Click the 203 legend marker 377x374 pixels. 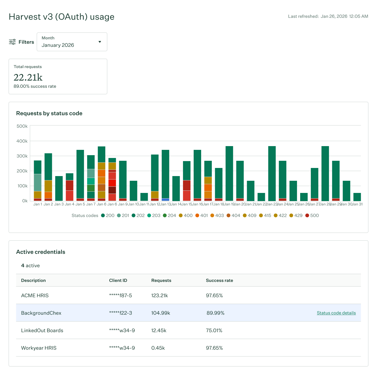149,215
